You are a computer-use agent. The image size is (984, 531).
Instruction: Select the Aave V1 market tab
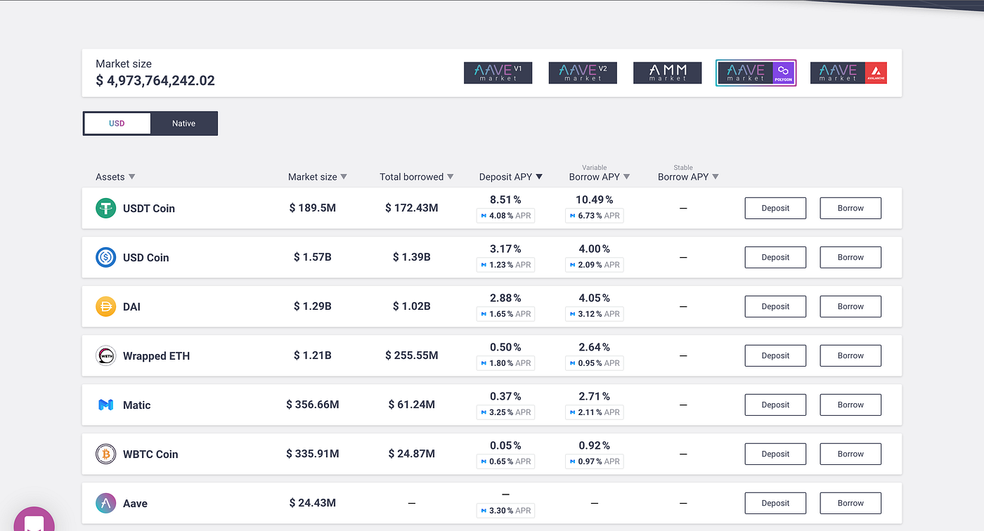[498, 73]
